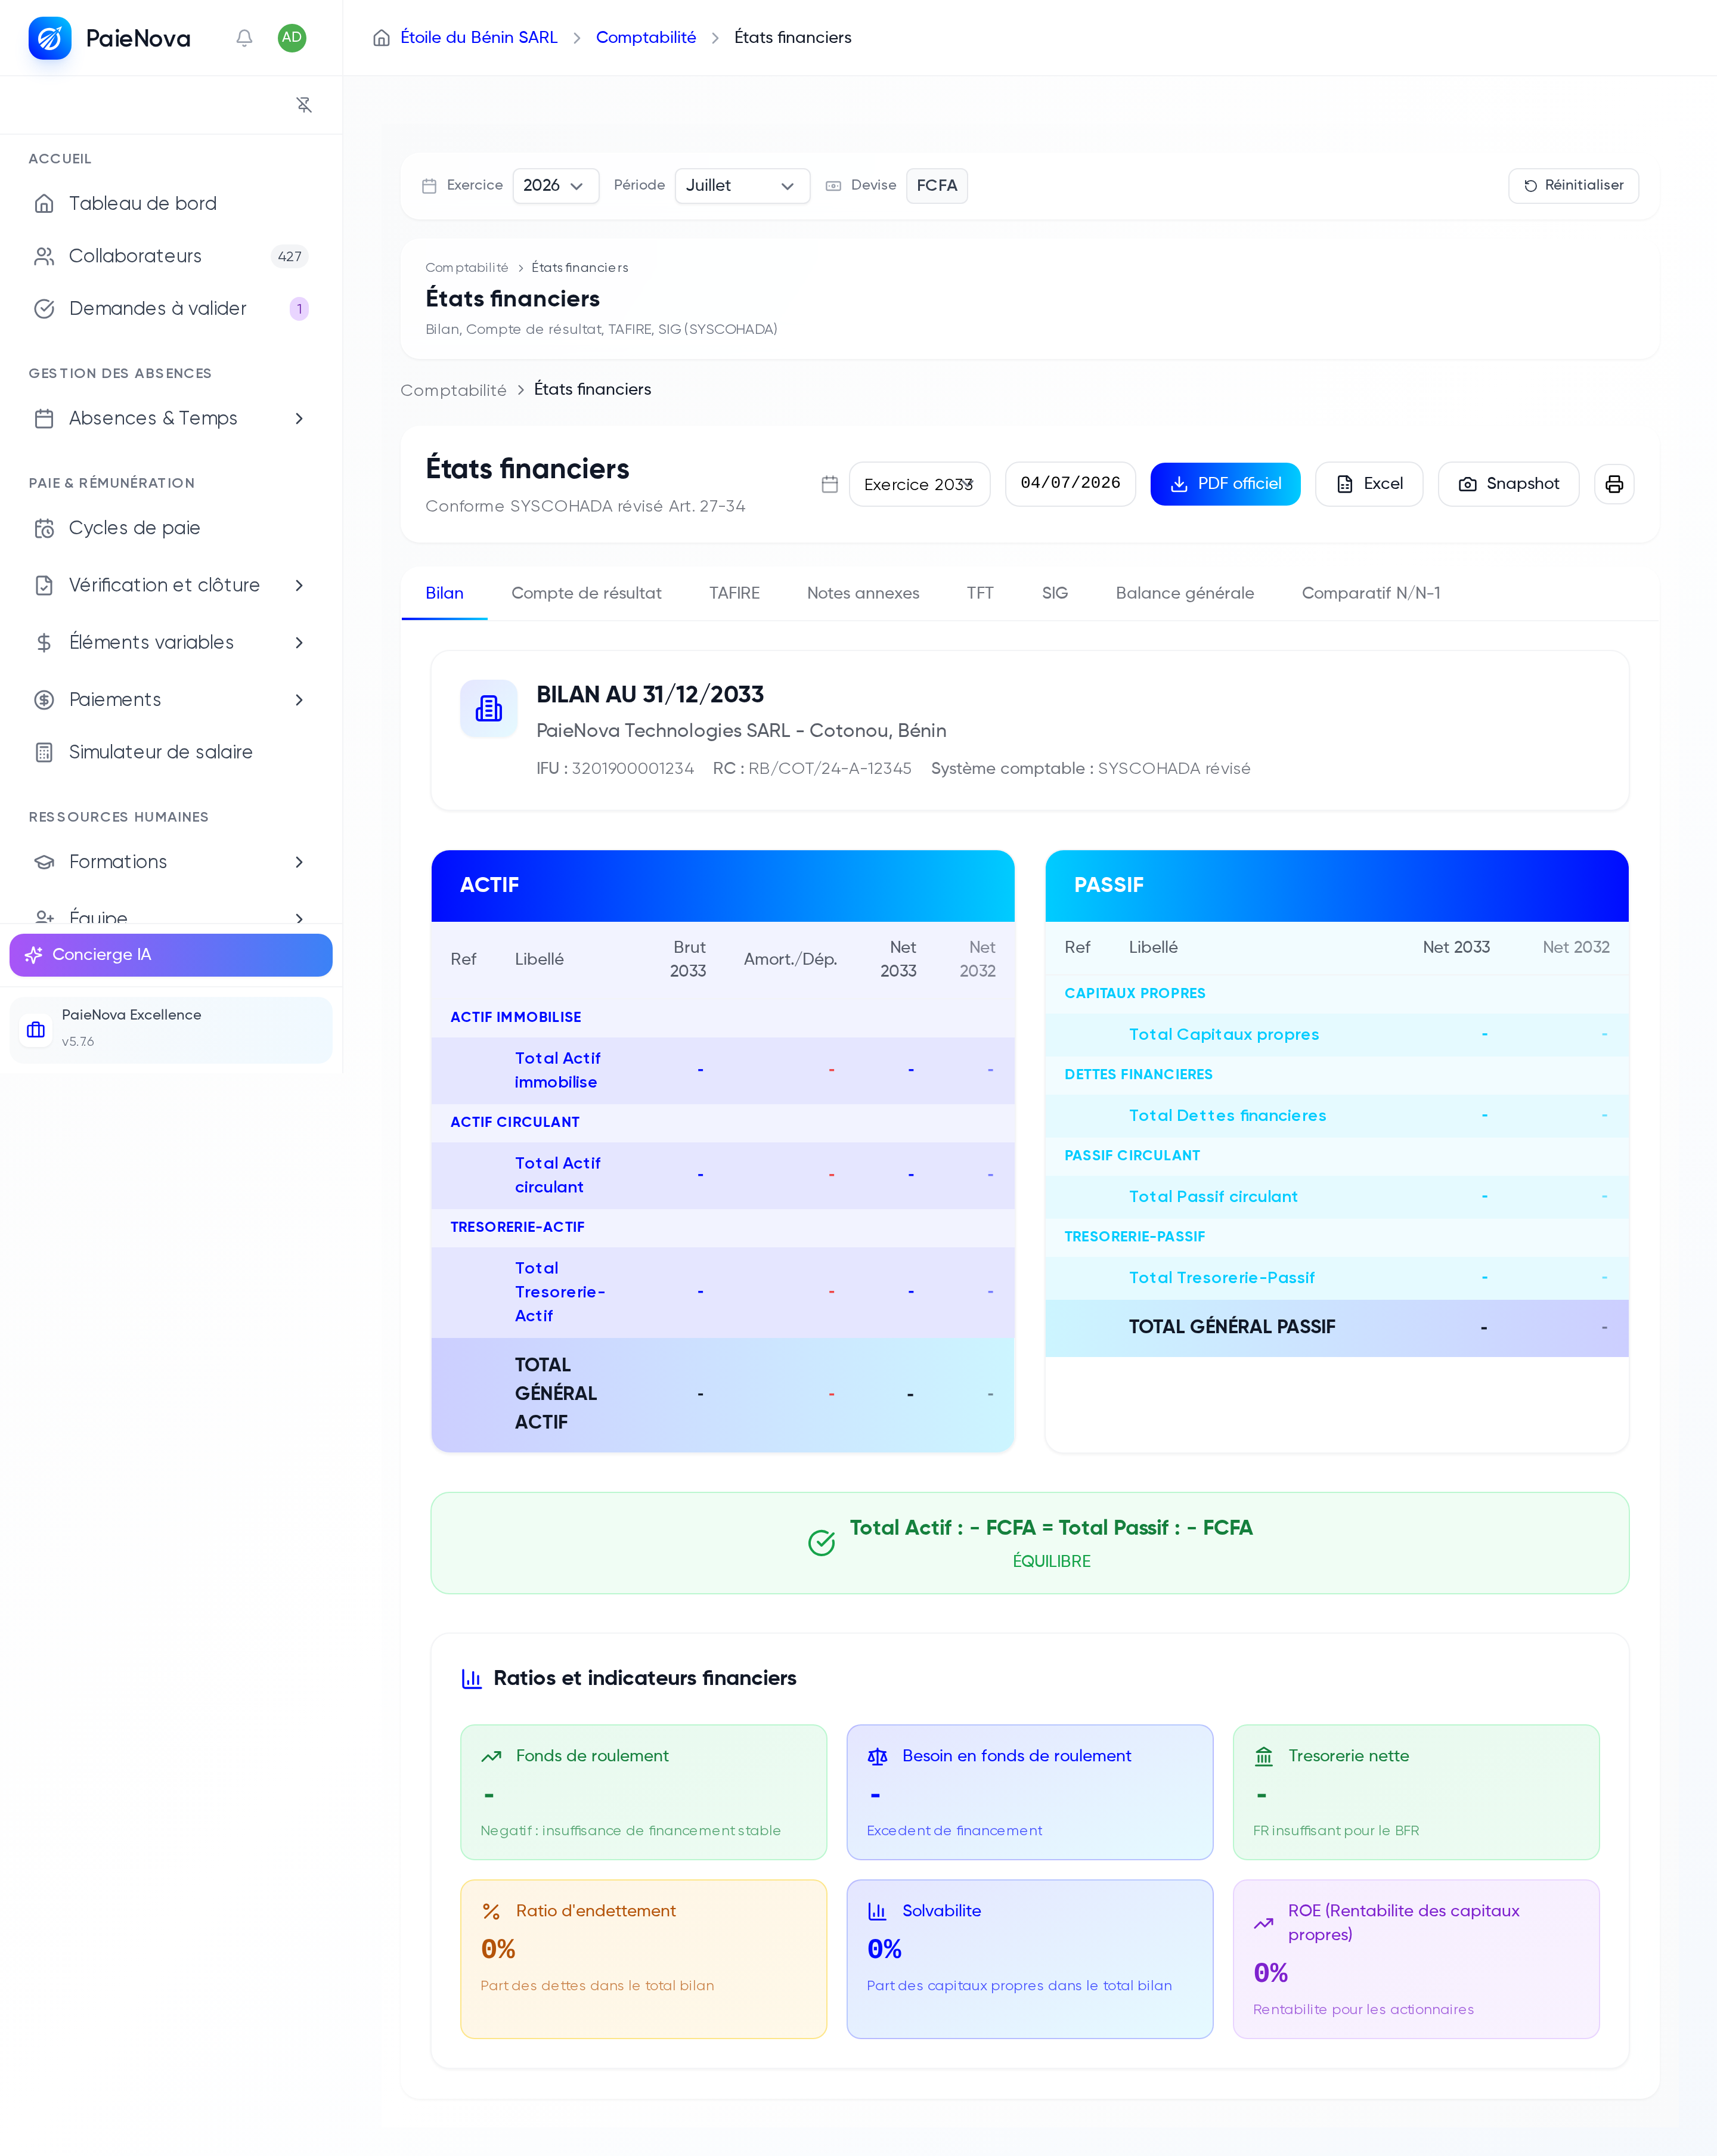
Task: Open the Concierge IA assistant
Action: click(x=171, y=955)
